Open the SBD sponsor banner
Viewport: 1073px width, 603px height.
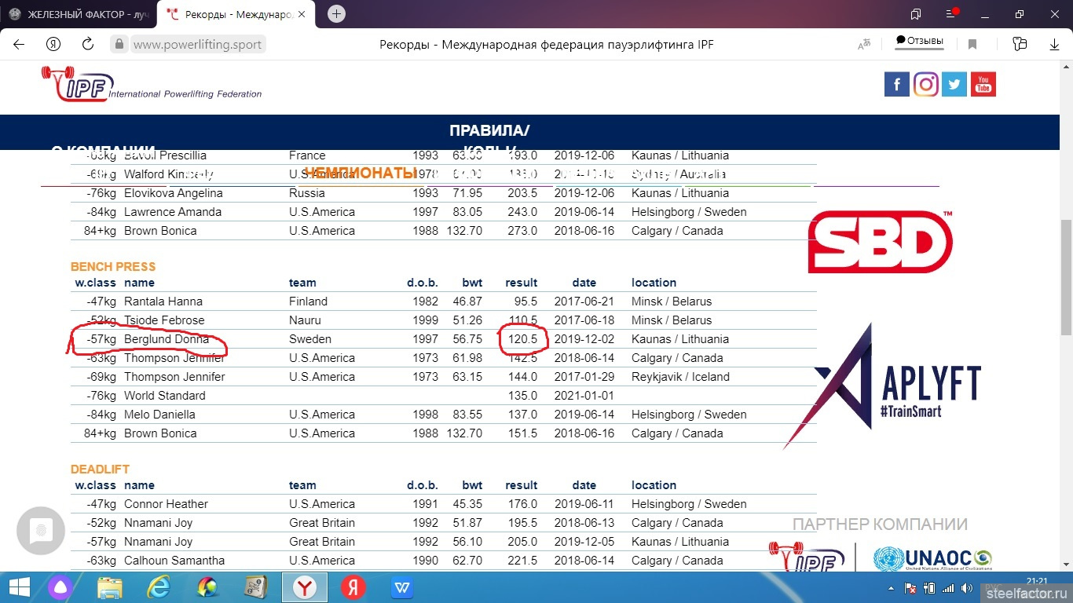[881, 242]
